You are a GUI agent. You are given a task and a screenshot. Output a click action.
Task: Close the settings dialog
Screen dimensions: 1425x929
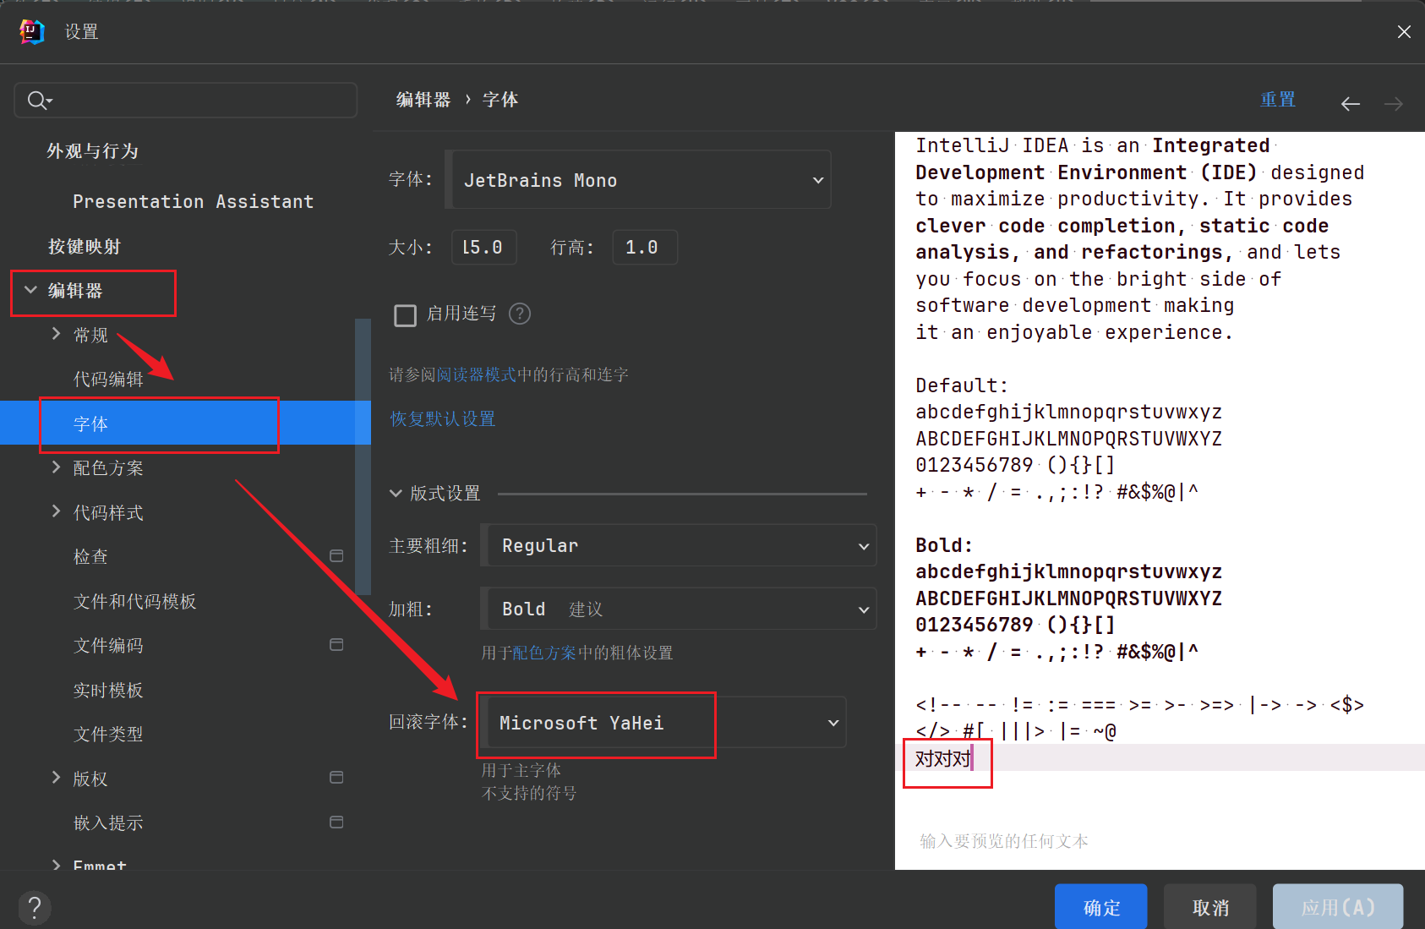(1404, 32)
